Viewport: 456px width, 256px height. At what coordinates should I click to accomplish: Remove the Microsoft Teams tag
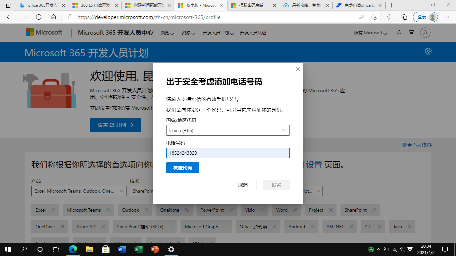(108, 210)
